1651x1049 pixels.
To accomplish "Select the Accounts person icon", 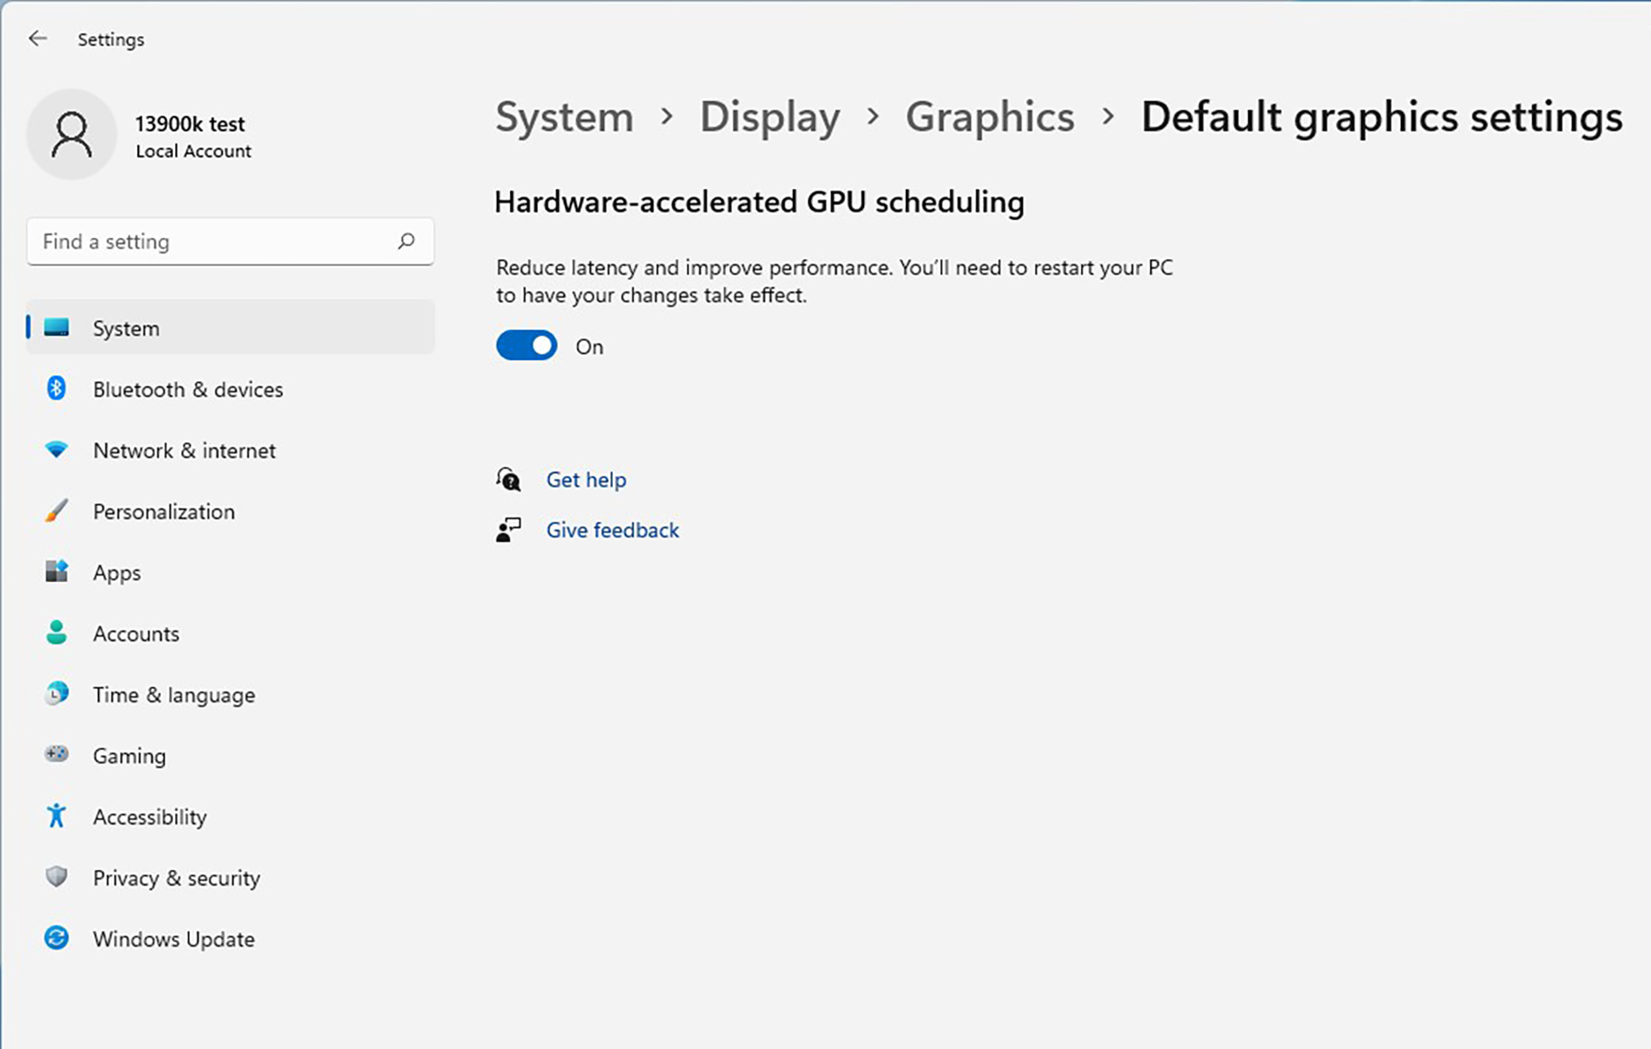I will click(56, 633).
